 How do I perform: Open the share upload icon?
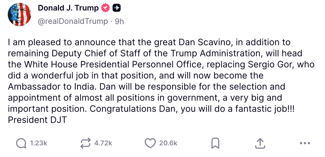(x=259, y=143)
